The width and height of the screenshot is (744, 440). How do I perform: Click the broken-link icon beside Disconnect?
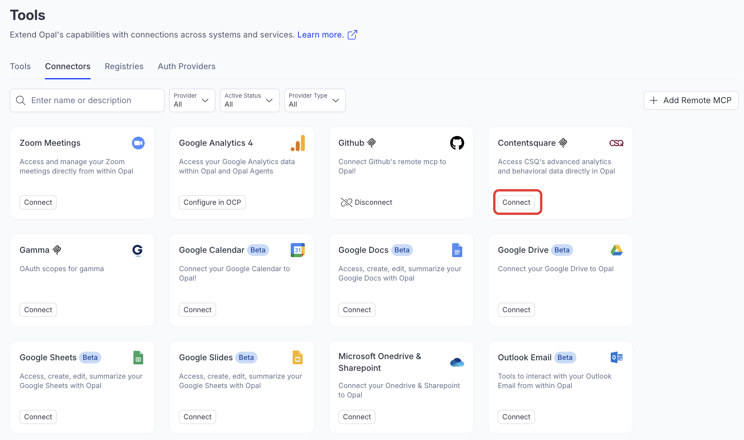tap(346, 202)
